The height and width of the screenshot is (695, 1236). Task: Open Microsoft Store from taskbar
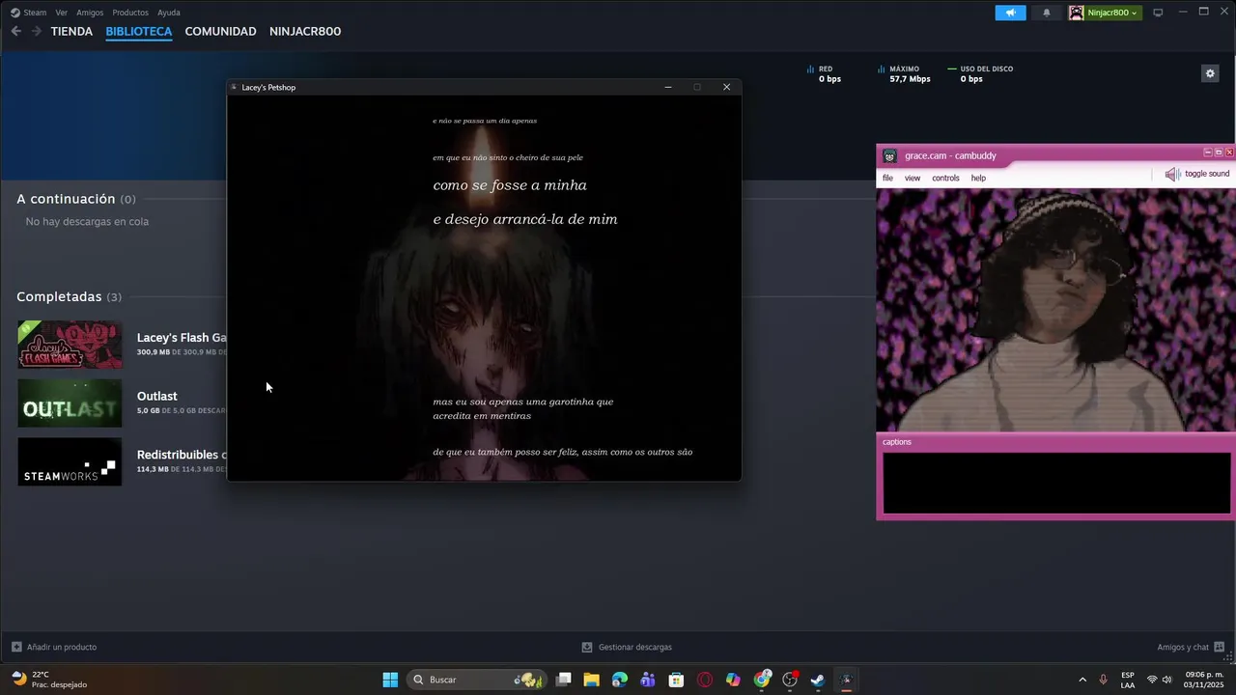point(677,680)
